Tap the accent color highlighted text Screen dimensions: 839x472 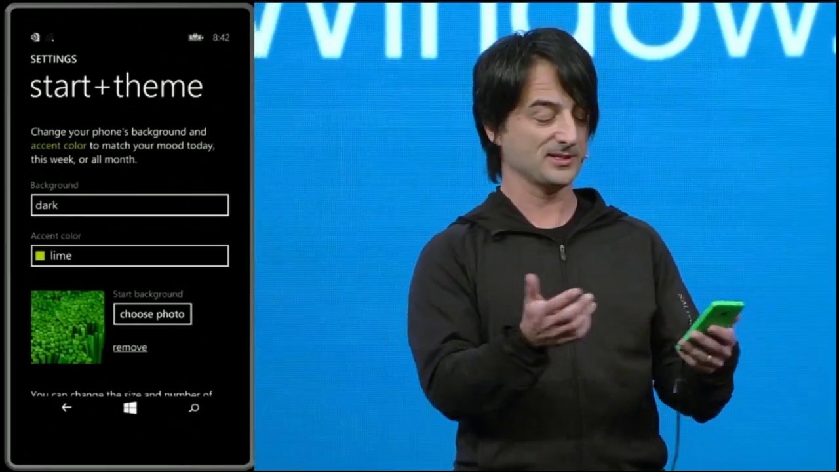click(x=58, y=146)
